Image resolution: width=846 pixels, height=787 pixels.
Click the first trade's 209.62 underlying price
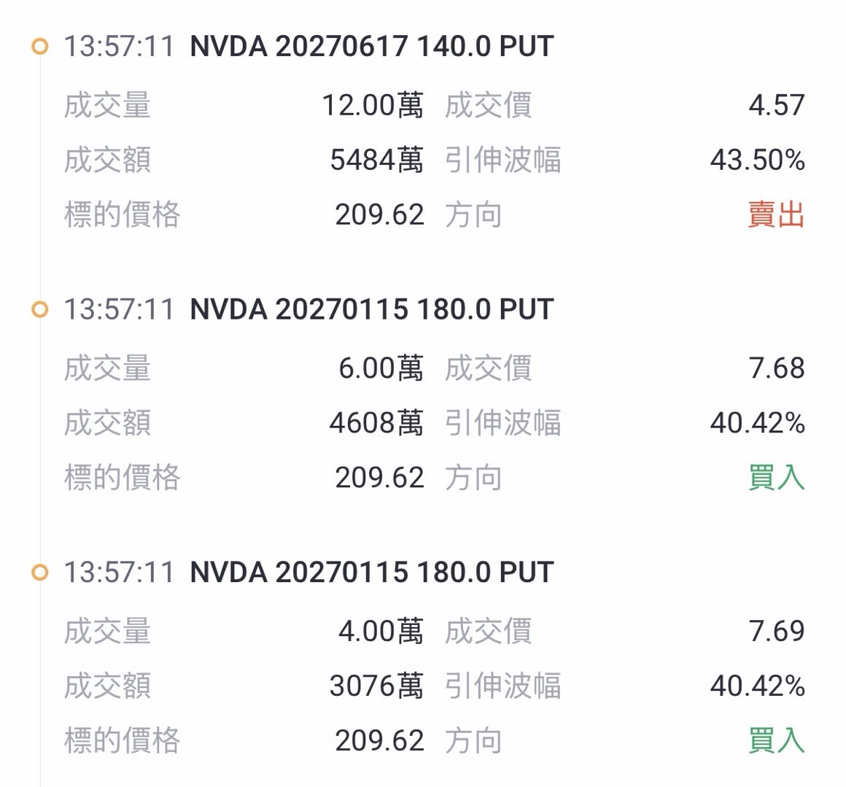380,214
